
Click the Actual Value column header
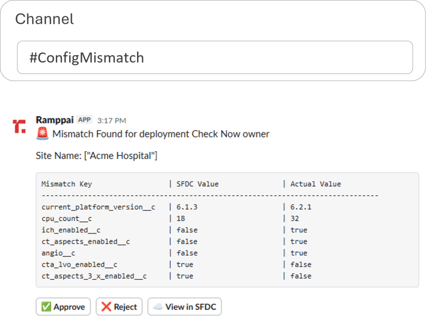[x=315, y=184]
